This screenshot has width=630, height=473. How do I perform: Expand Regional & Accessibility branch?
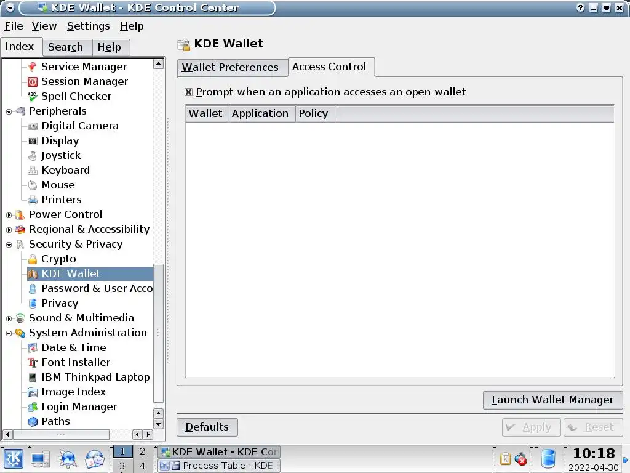9,230
